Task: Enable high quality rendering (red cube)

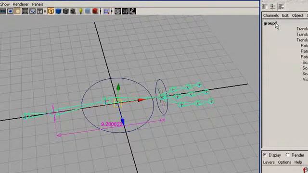Action: 95,11
